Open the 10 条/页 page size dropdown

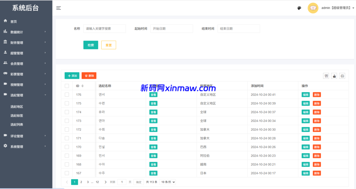168,182
